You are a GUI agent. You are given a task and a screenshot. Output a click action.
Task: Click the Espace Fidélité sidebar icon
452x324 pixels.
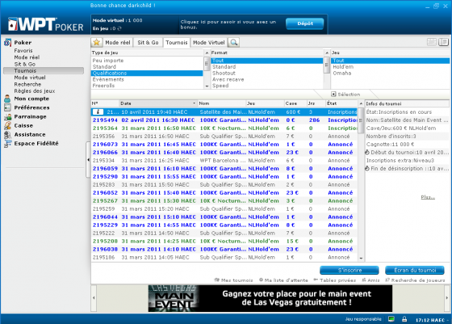(7, 144)
